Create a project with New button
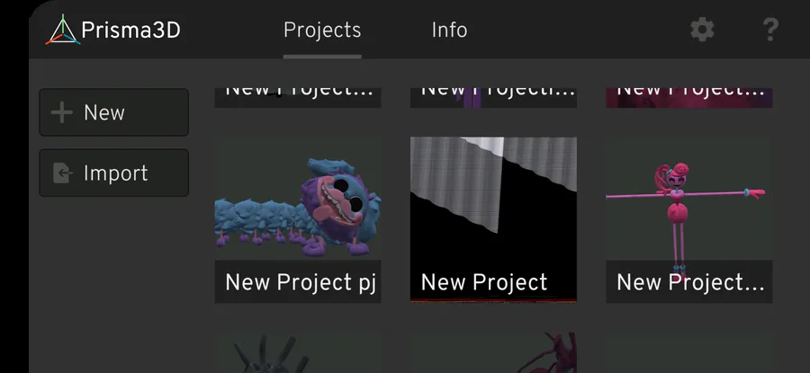The width and height of the screenshot is (810, 373). 113,112
